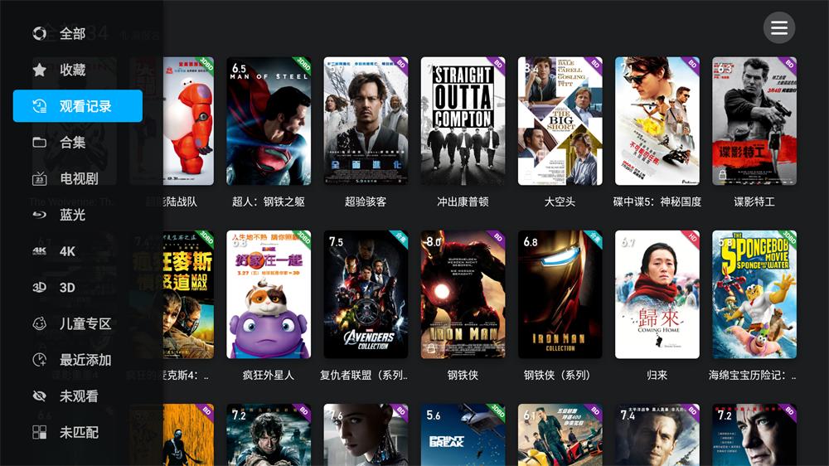
Task: Open the 合集 folder icon
Action: (40, 143)
